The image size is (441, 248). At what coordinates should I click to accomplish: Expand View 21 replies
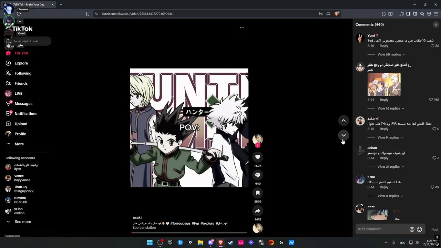coord(391,167)
